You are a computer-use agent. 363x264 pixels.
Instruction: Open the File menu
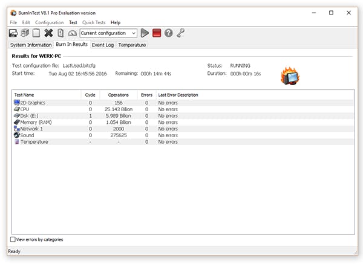(x=13, y=22)
